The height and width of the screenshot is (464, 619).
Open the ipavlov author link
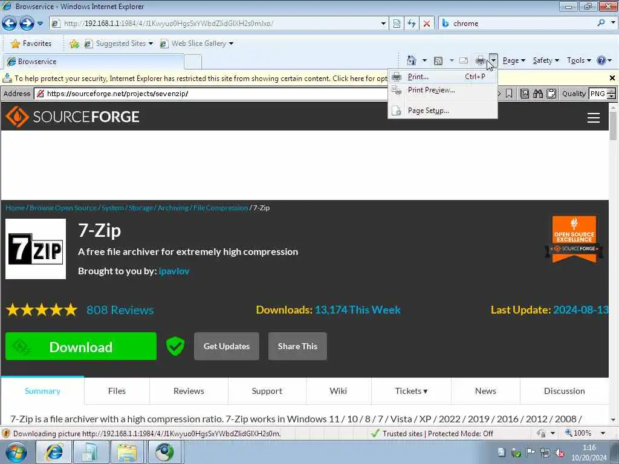tap(174, 271)
